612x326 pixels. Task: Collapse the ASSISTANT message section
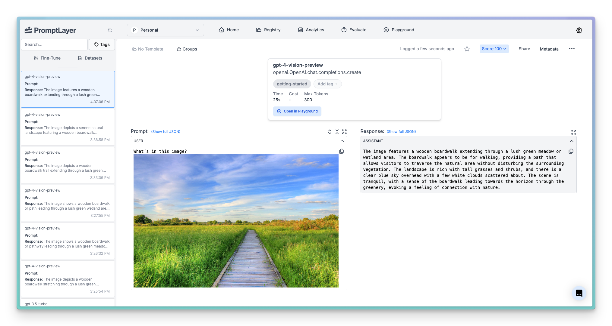tap(571, 141)
